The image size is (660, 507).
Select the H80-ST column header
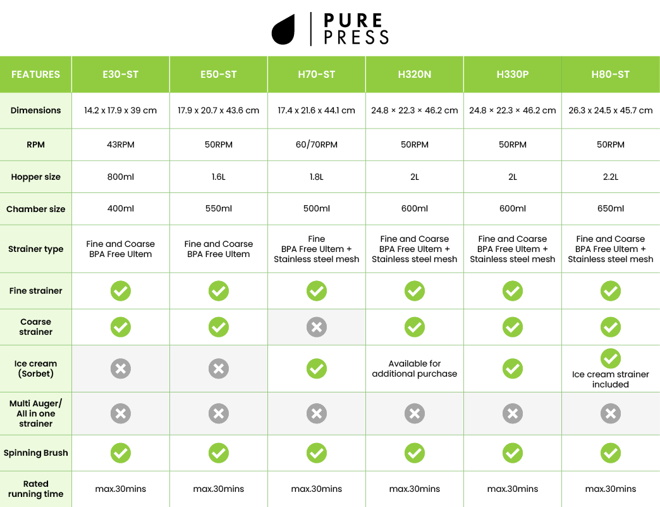[x=611, y=75]
